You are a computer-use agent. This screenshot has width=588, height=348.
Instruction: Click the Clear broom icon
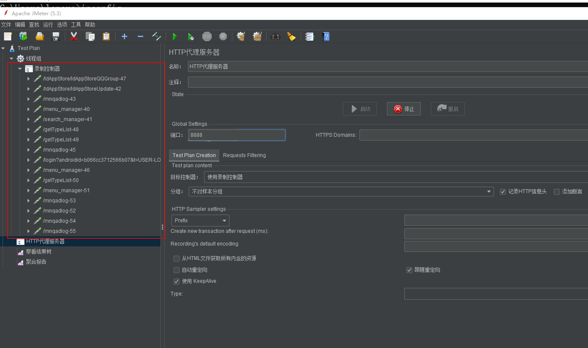tap(241, 37)
